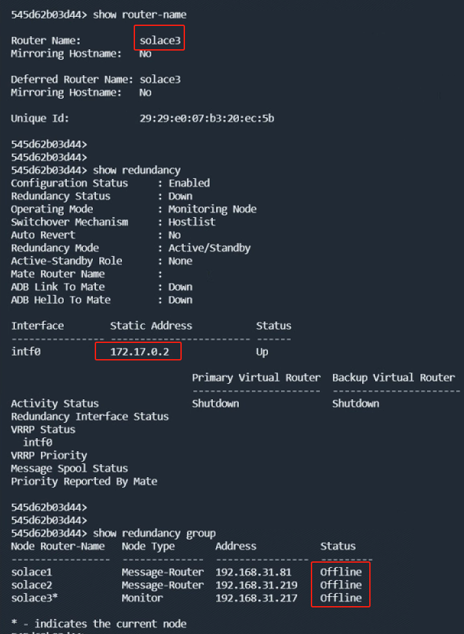This screenshot has width=464, height=634.
Task: Click the 'show router-name' command text
Action: click(140, 14)
